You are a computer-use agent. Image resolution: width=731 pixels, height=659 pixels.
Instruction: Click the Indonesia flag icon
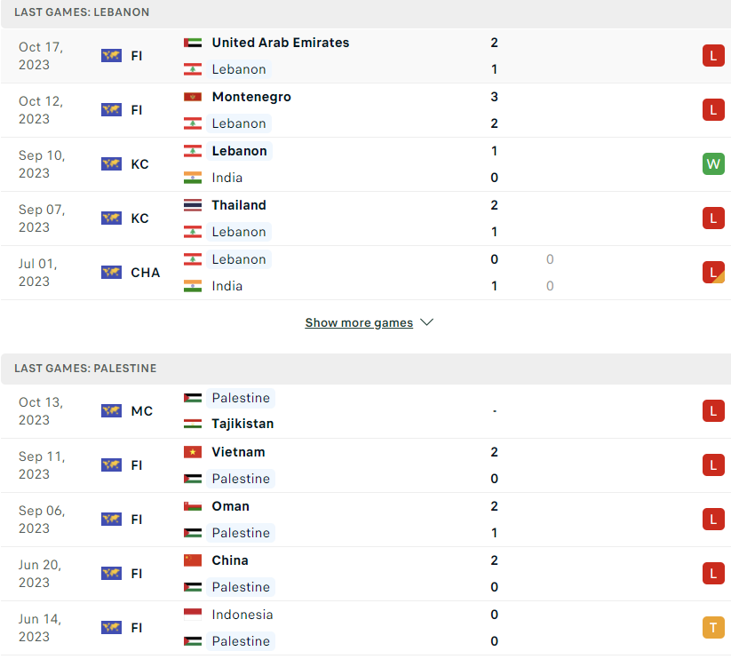(x=193, y=615)
